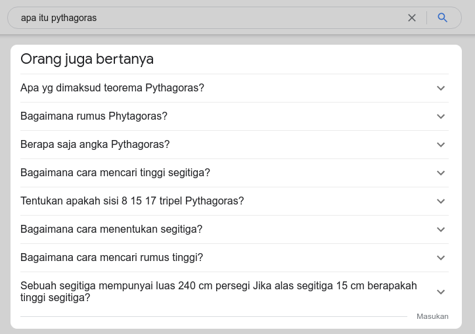The height and width of the screenshot is (334, 475).
Task: Click 'Tentukan apakah sisi 8 15 17' question text
Action: tap(132, 201)
